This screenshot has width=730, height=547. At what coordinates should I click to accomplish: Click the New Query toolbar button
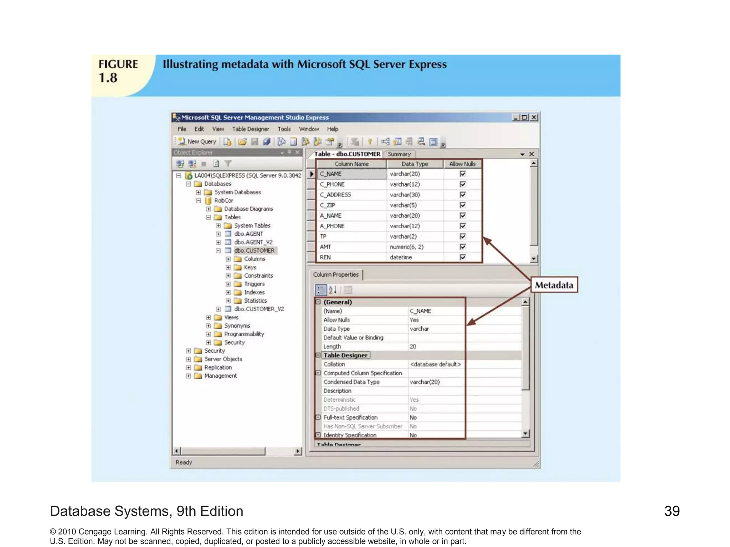click(x=197, y=141)
